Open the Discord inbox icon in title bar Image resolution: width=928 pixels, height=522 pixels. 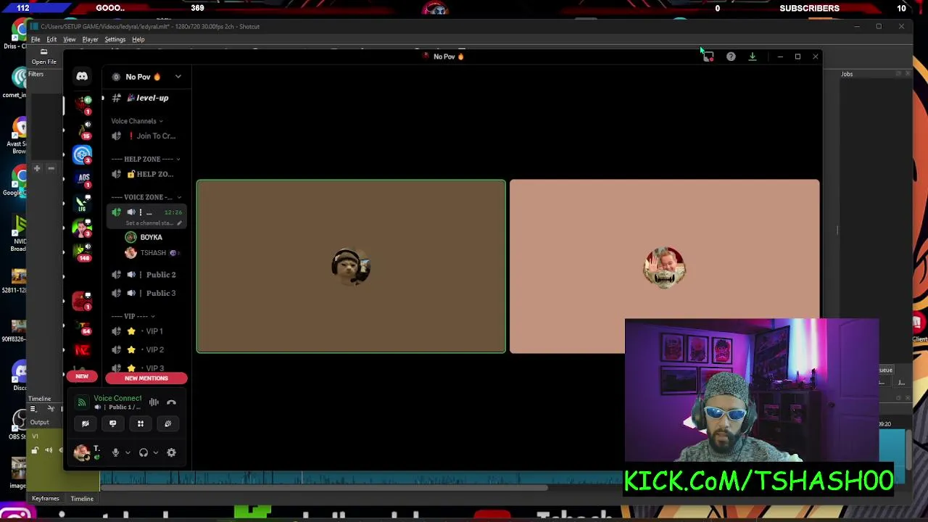click(708, 57)
